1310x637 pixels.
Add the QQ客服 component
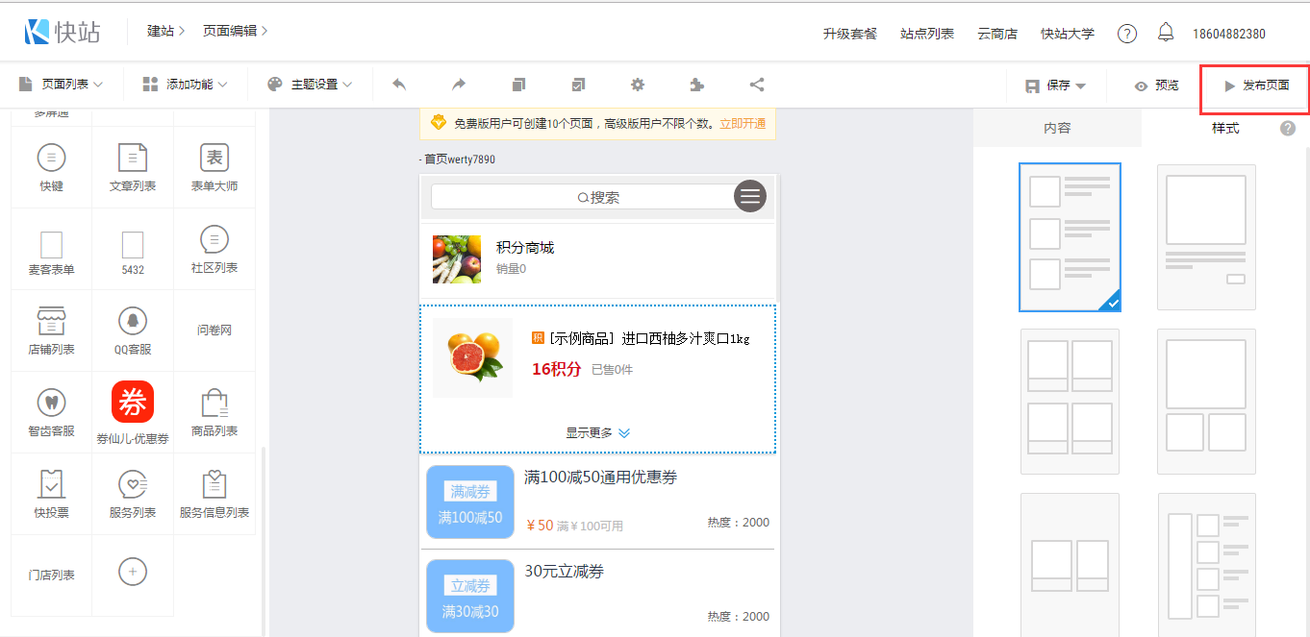pyautogui.click(x=133, y=331)
